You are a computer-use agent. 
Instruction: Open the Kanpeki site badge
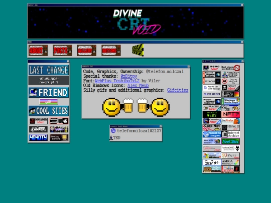[x=38, y=129]
